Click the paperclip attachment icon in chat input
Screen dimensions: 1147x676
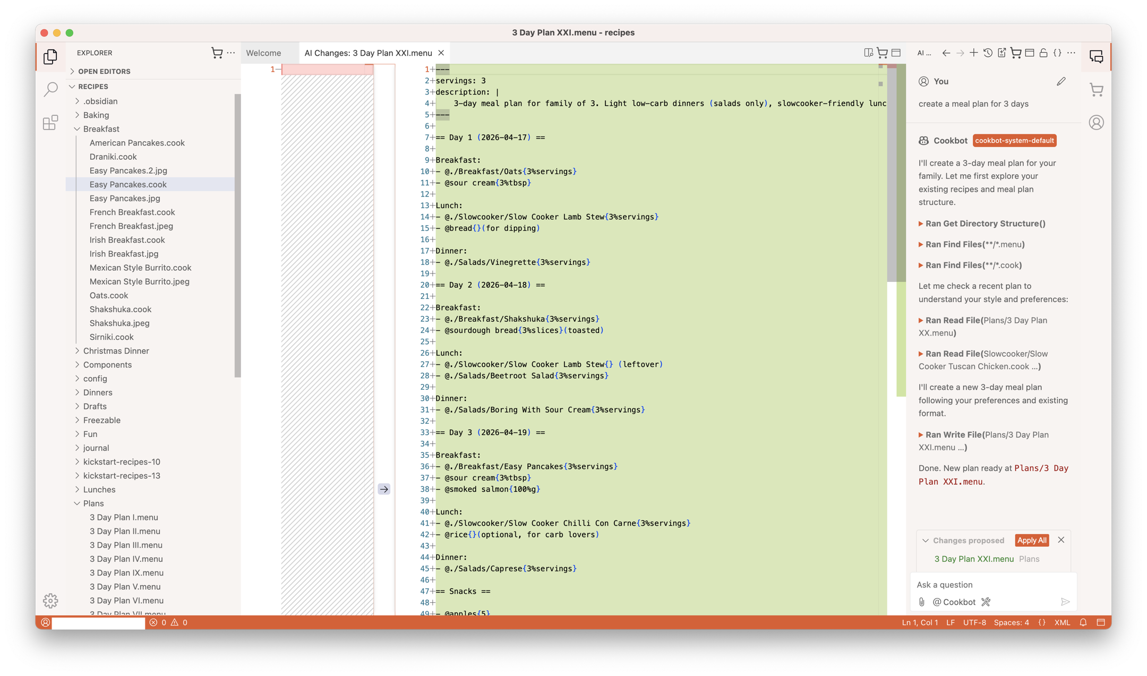[921, 602]
